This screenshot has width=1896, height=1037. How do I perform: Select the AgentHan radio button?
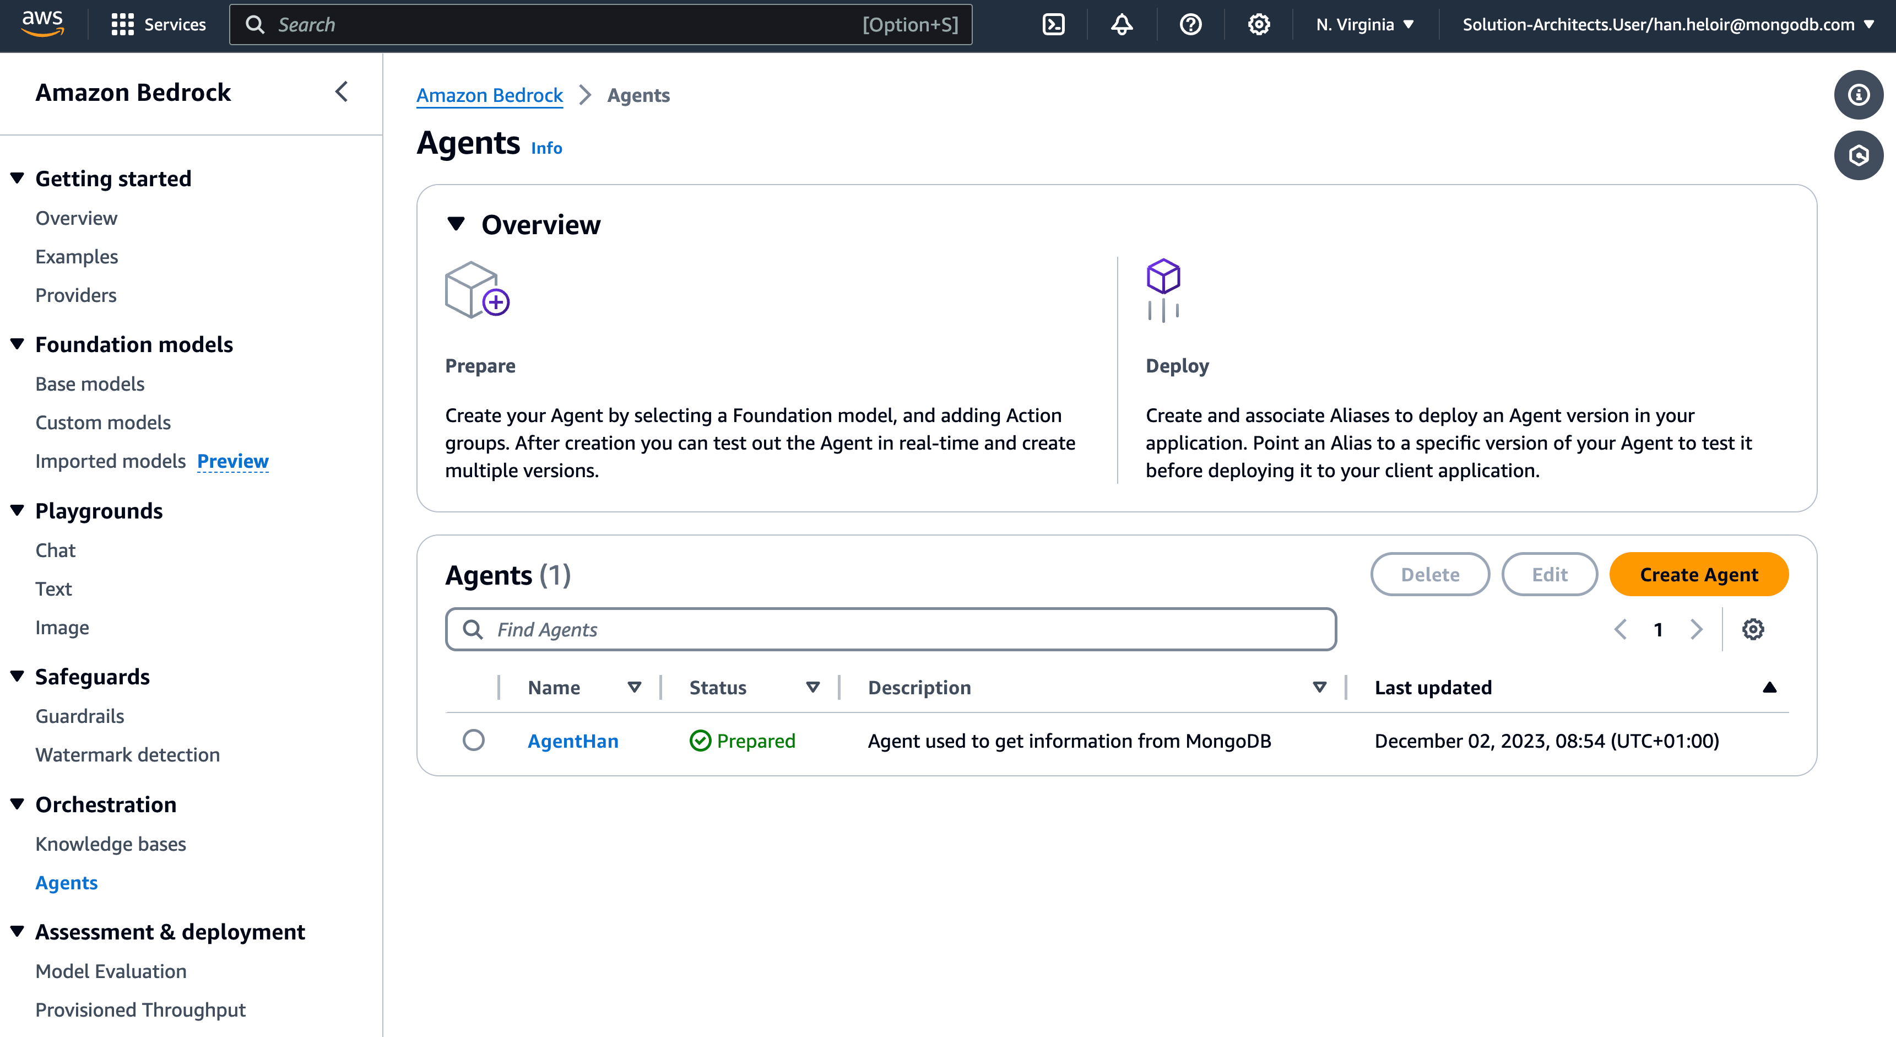click(x=473, y=739)
